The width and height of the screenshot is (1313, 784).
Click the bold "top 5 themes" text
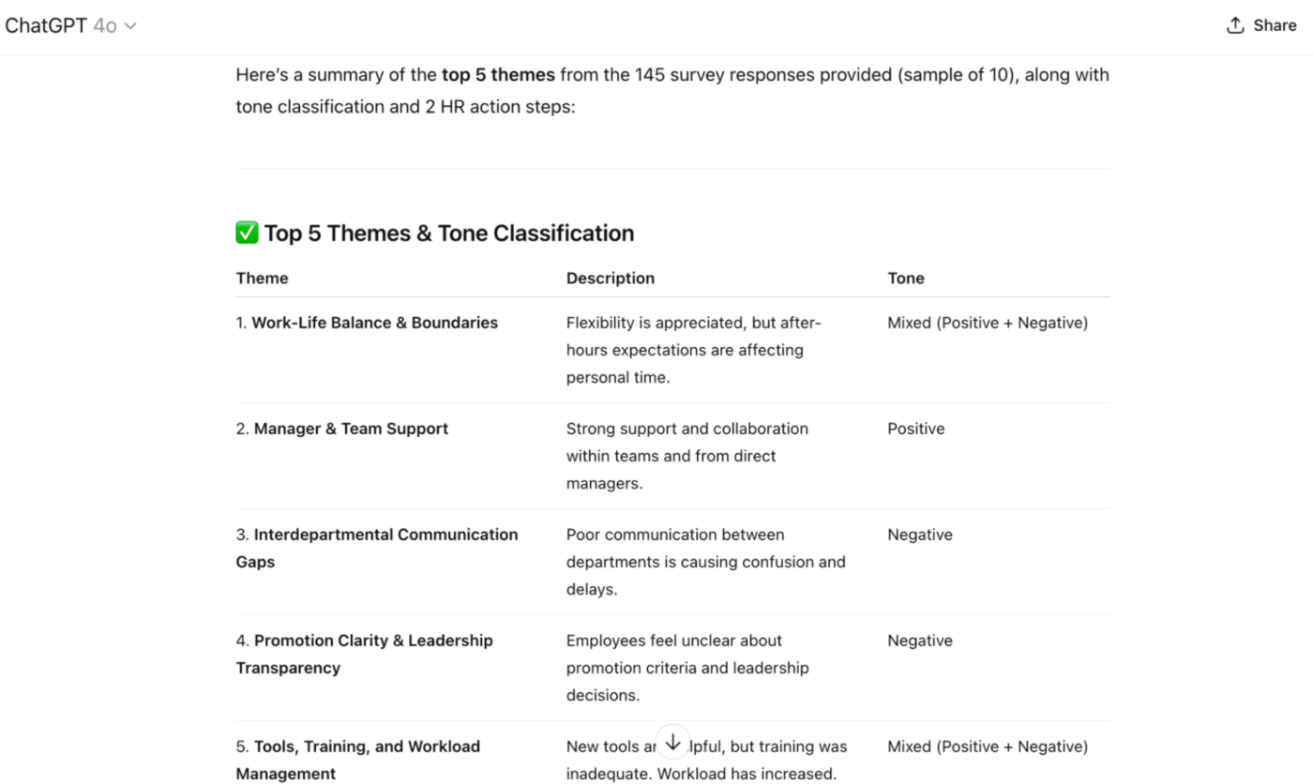(x=498, y=75)
